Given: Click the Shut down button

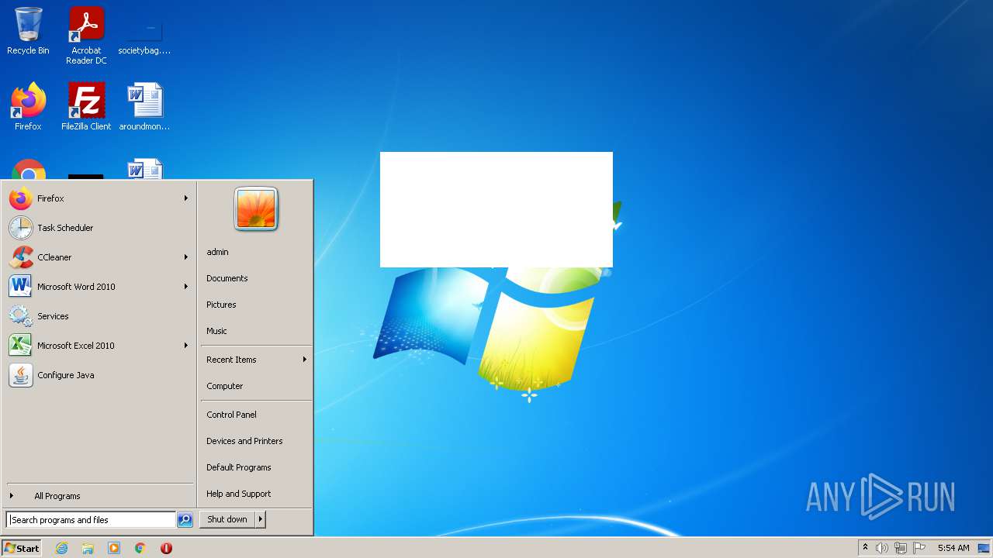Looking at the screenshot, I should click(x=227, y=519).
